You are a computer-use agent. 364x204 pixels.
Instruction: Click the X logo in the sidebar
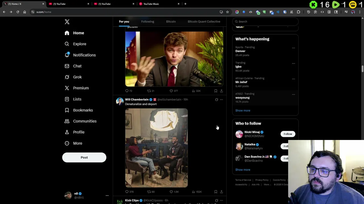67,22
